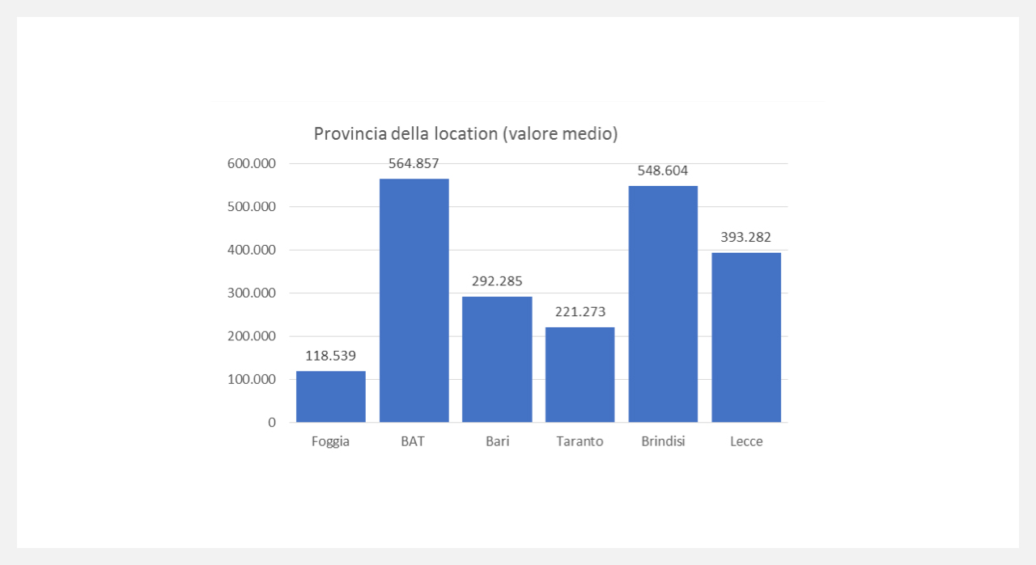Click the BAT bar
The image size is (1036, 565).
pos(414,301)
